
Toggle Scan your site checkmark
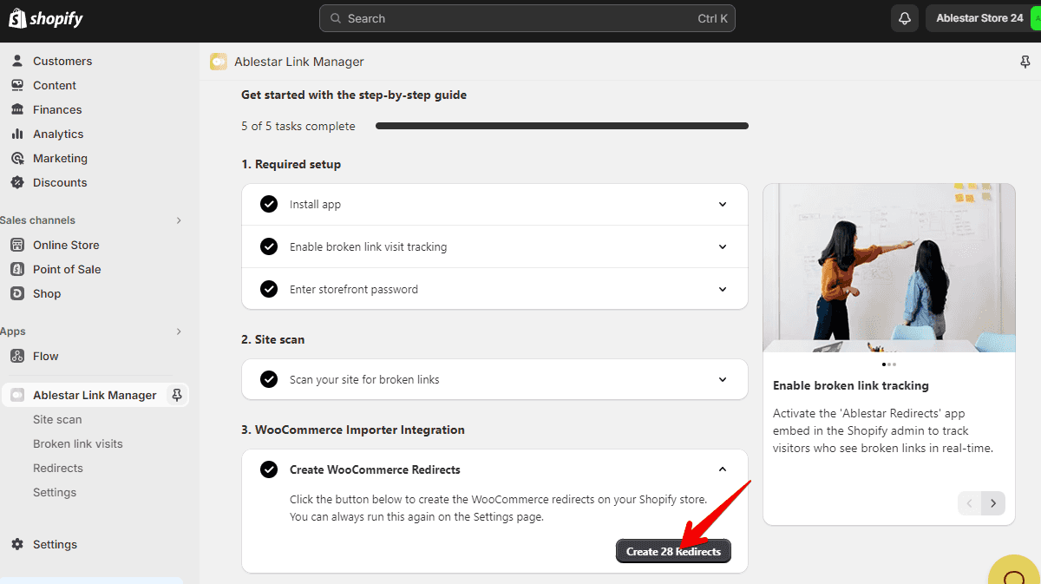point(269,379)
